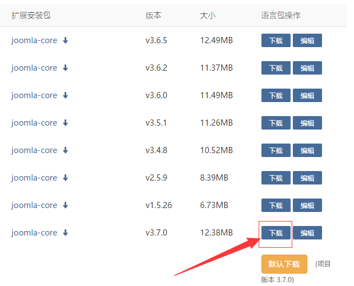The height and width of the screenshot is (286, 354).
Task: Open the joomla-core link for v2.5.9
Action: click(34, 178)
